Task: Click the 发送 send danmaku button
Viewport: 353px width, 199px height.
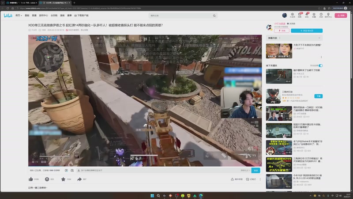Action: coord(256,170)
